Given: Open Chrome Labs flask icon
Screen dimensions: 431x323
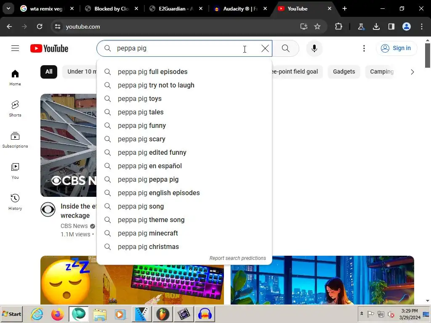Looking at the screenshot, I should pyautogui.click(x=361, y=26).
